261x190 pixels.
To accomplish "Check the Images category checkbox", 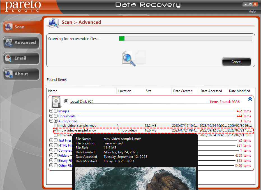I will tap(56, 111).
